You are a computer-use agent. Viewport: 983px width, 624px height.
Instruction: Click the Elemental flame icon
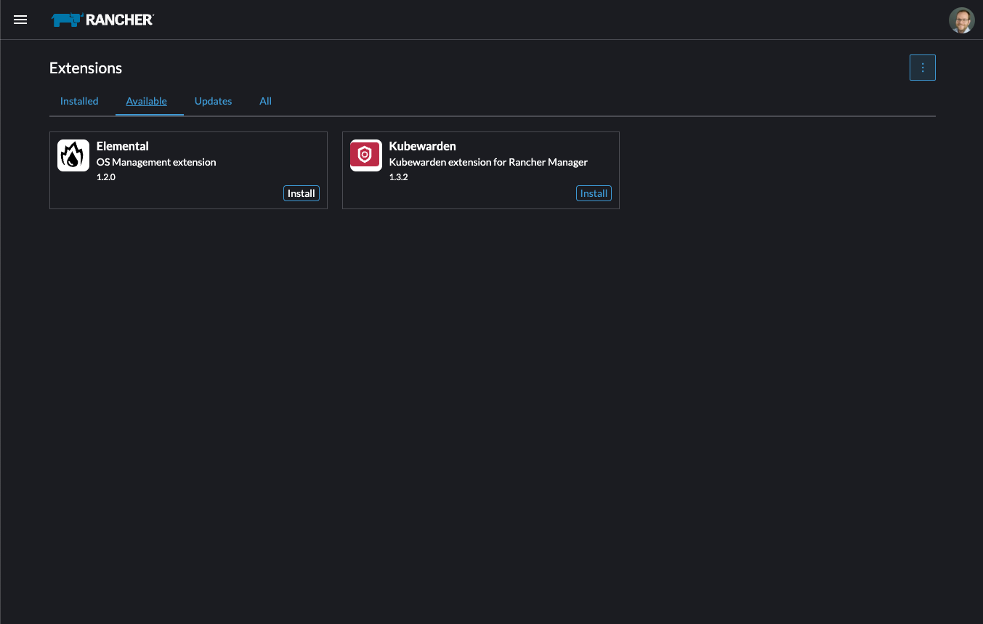(73, 155)
